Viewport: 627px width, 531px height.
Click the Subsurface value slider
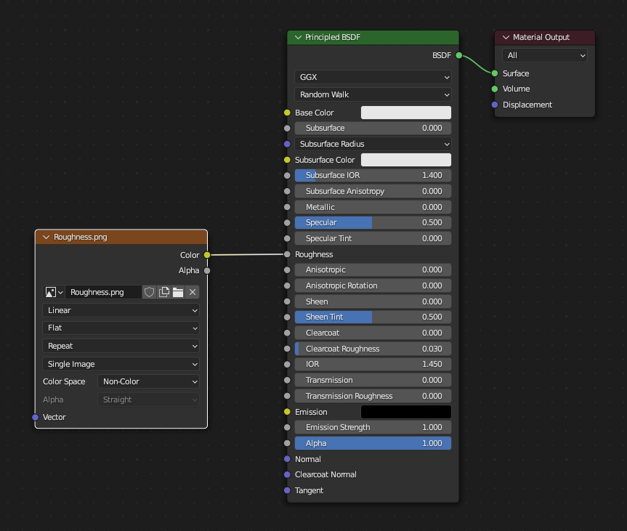373,128
